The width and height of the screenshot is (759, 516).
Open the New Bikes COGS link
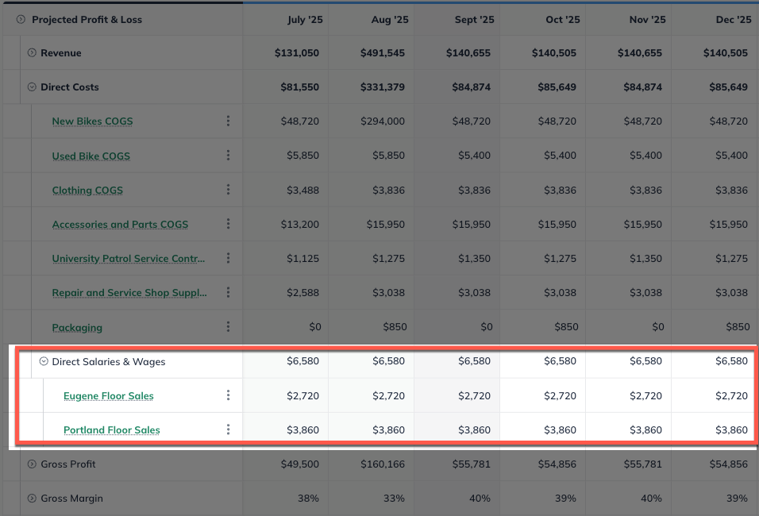(92, 121)
